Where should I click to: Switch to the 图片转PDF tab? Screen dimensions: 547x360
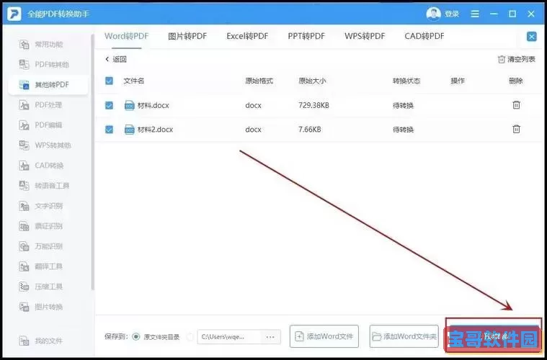187,36
